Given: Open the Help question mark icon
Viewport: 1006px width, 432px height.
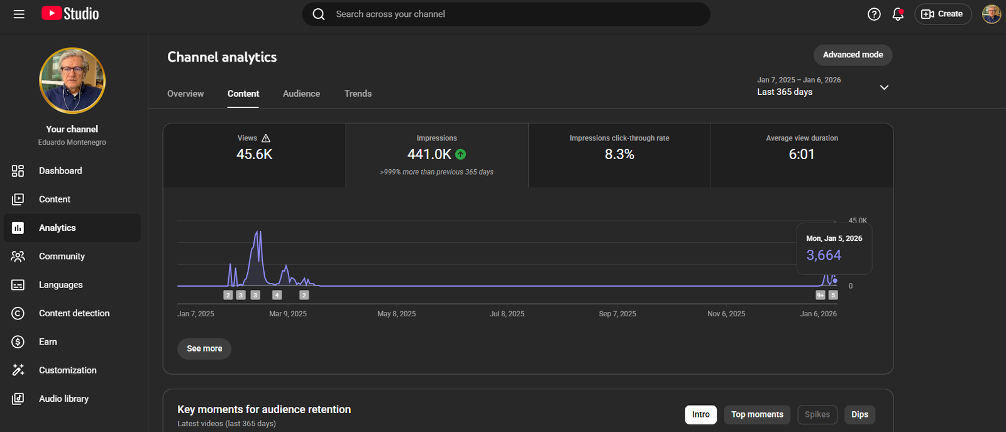Looking at the screenshot, I should click(874, 14).
